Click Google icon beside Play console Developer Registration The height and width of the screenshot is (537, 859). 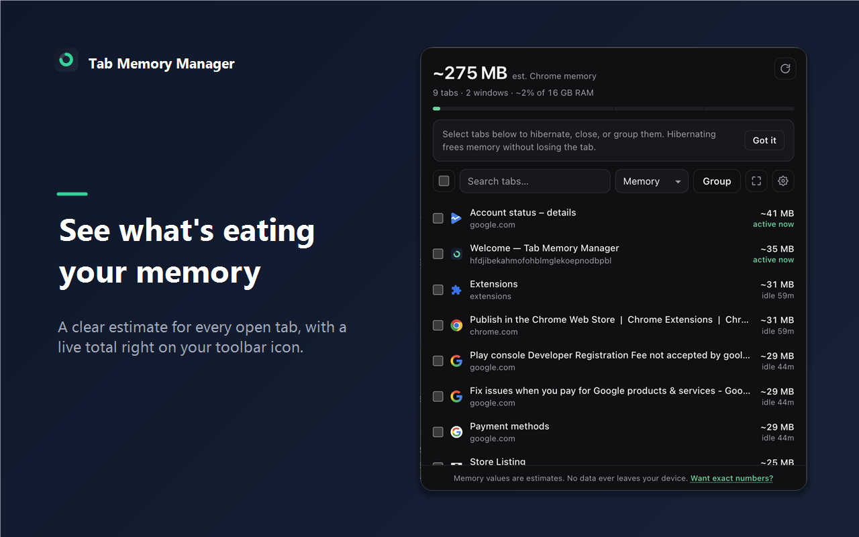456,361
